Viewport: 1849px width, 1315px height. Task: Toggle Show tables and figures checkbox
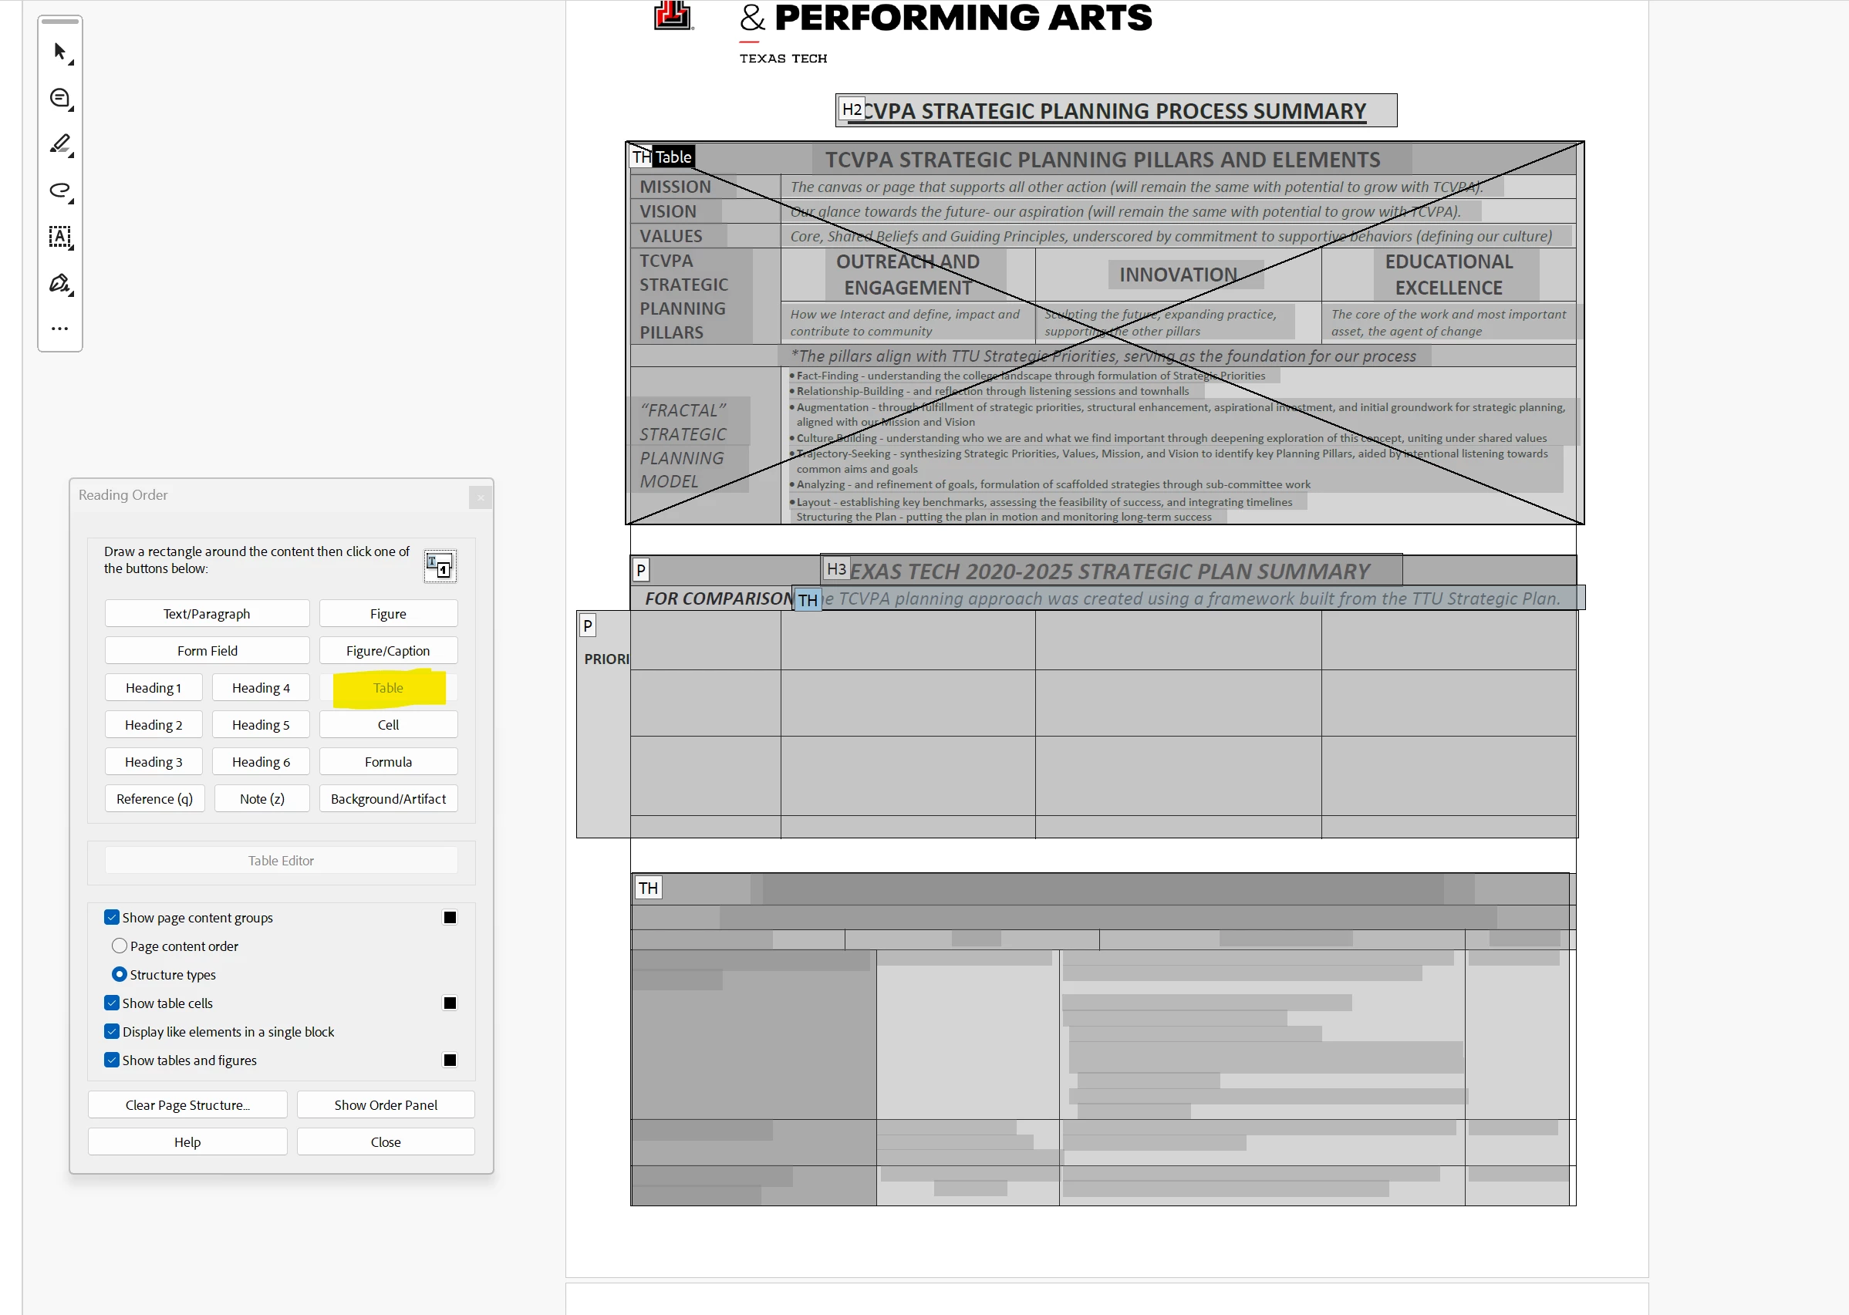[112, 1059]
